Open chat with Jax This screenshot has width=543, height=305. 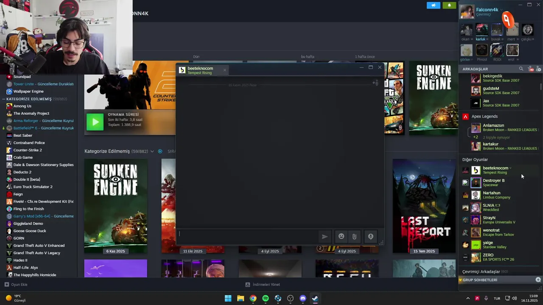click(x=501, y=103)
